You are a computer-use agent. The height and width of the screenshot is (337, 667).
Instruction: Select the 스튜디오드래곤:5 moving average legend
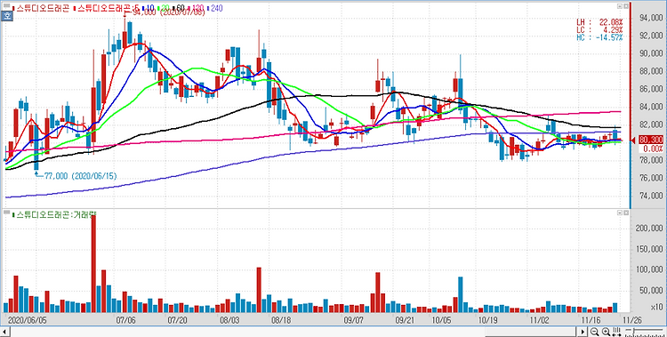click(x=106, y=8)
